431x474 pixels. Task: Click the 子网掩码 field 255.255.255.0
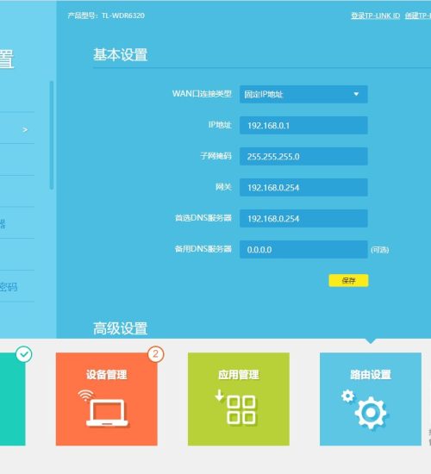[x=303, y=156]
